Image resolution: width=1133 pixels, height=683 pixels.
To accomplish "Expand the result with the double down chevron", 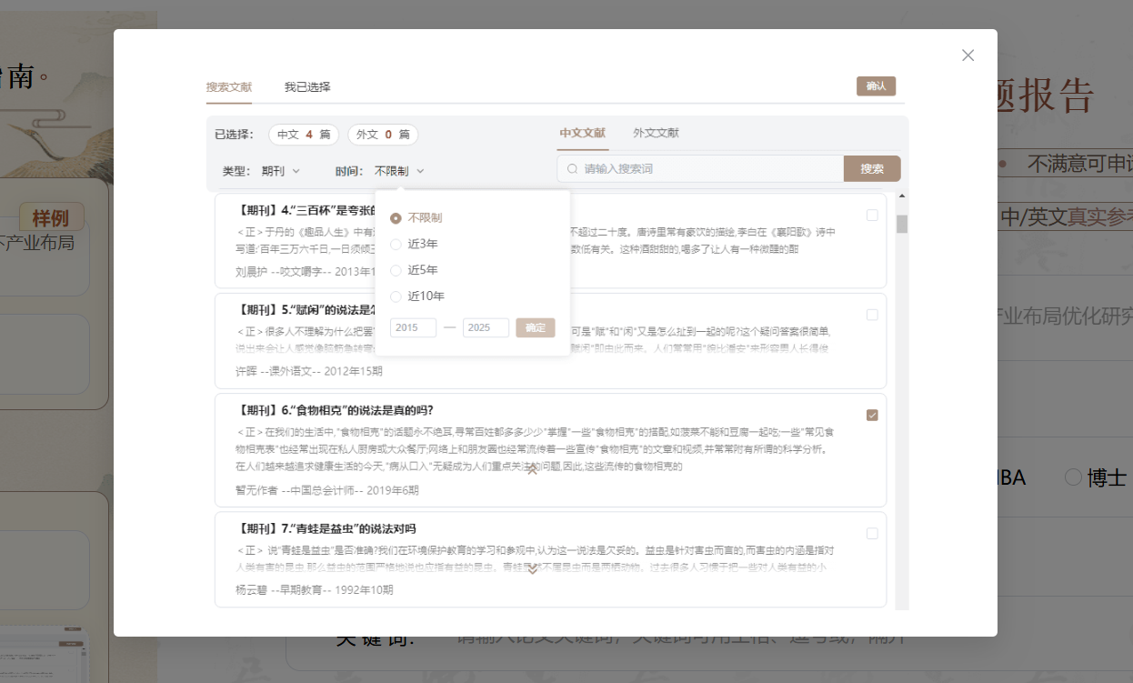I will coord(532,570).
